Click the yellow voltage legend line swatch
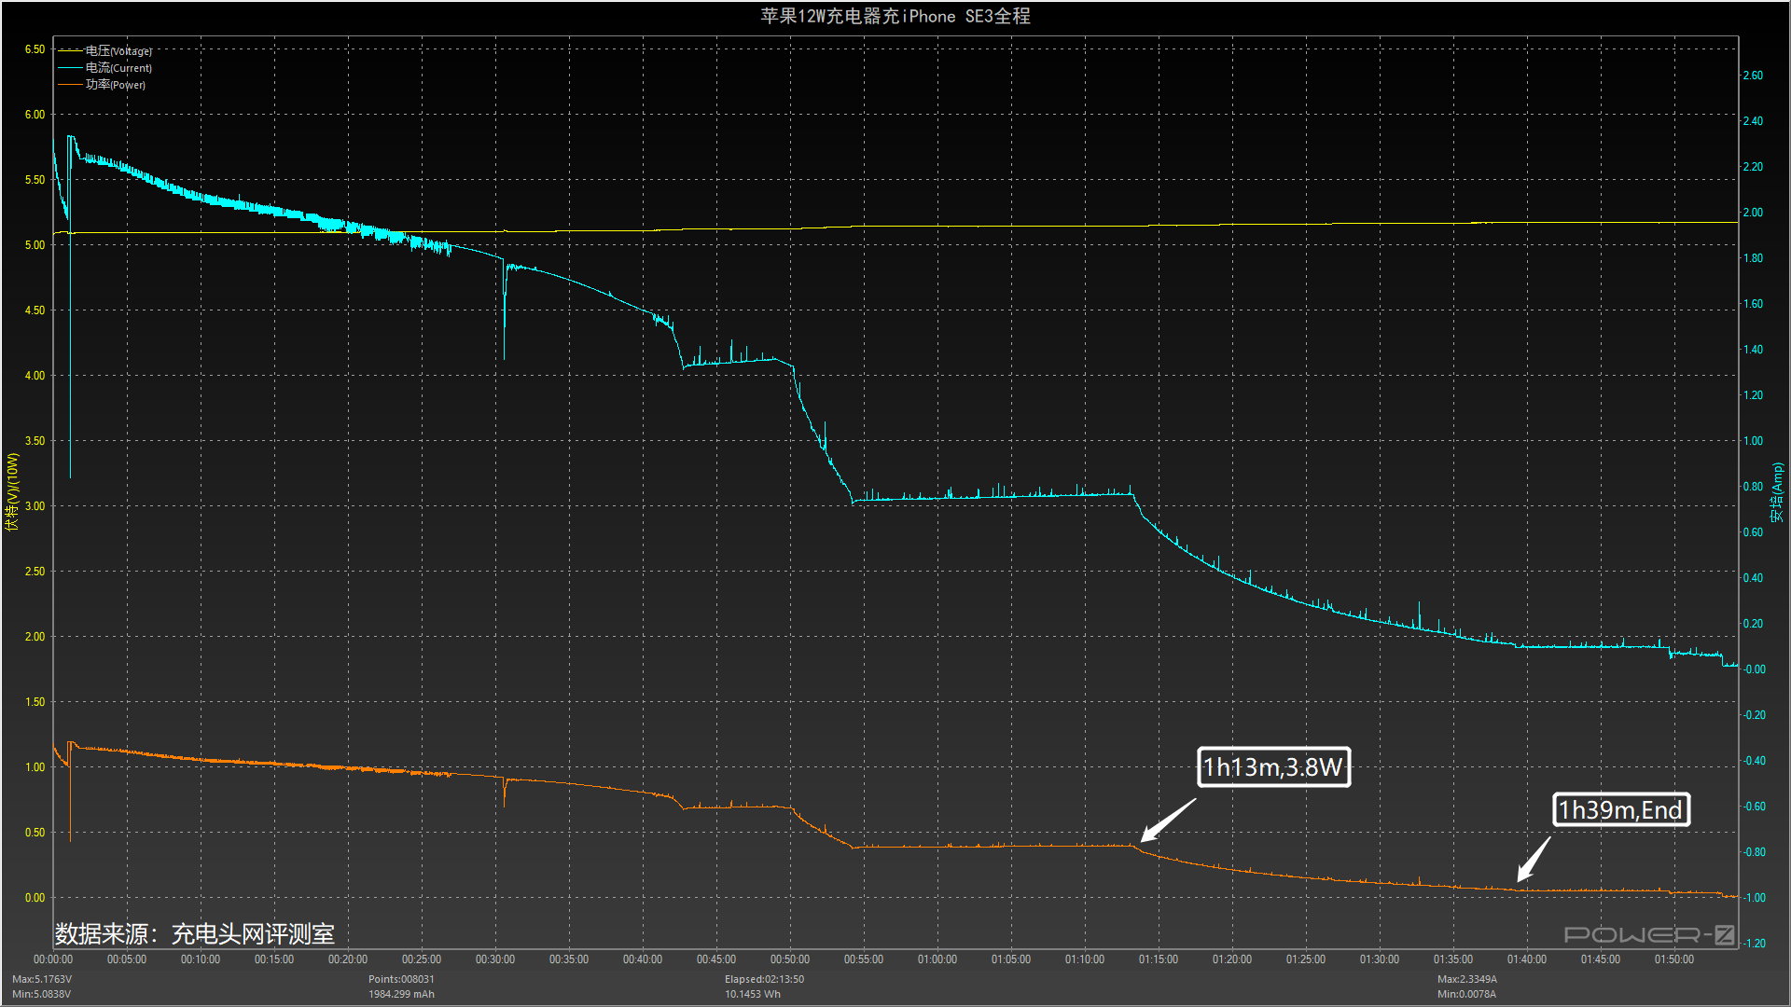 point(71,51)
